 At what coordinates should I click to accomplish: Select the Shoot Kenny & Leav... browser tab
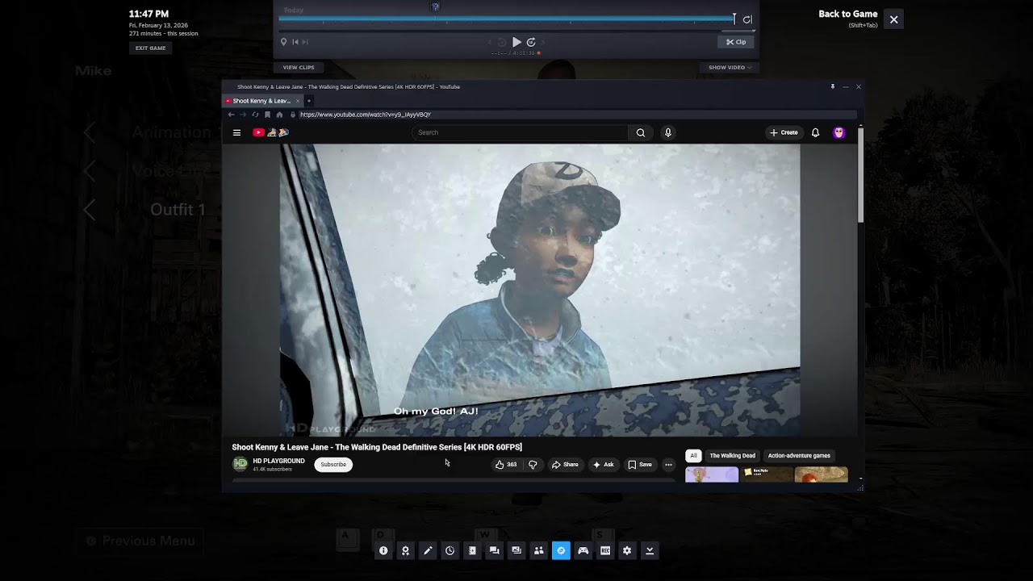[x=262, y=101]
